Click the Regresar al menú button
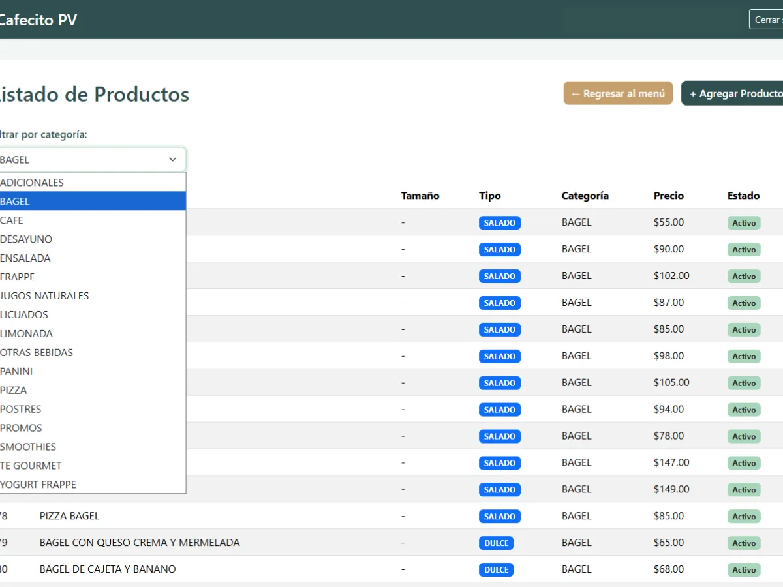Viewport: 783px width, 587px height. click(x=617, y=93)
